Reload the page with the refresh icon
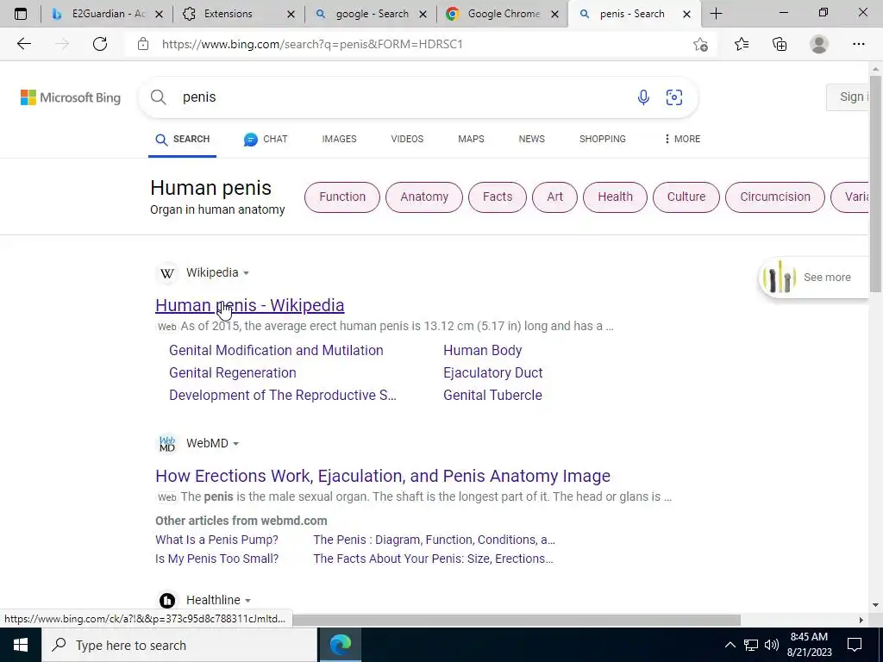883x662 pixels. pyautogui.click(x=100, y=44)
